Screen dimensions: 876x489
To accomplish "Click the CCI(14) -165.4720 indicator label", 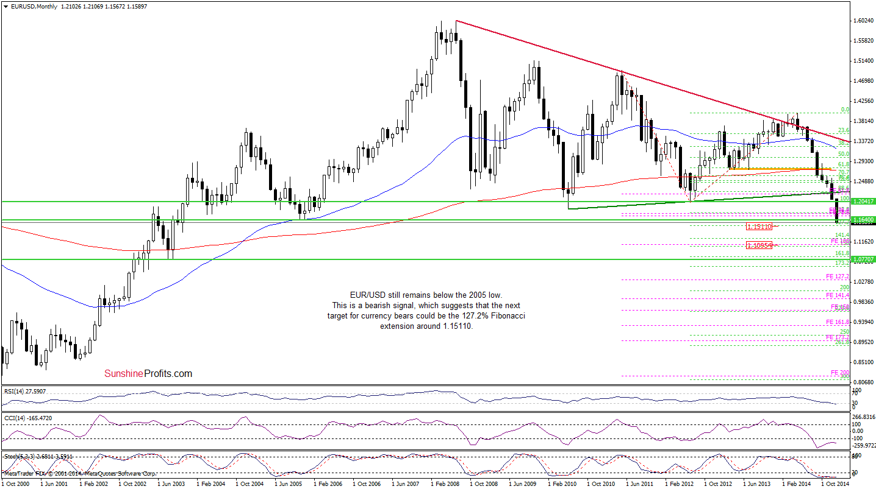I will pos(27,419).
